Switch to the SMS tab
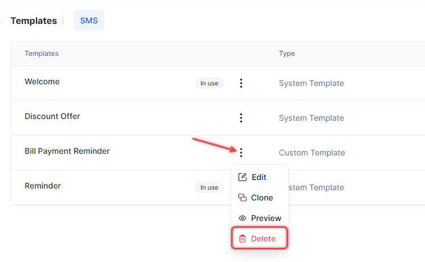425x262 pixels. click(x=88, y=21)
